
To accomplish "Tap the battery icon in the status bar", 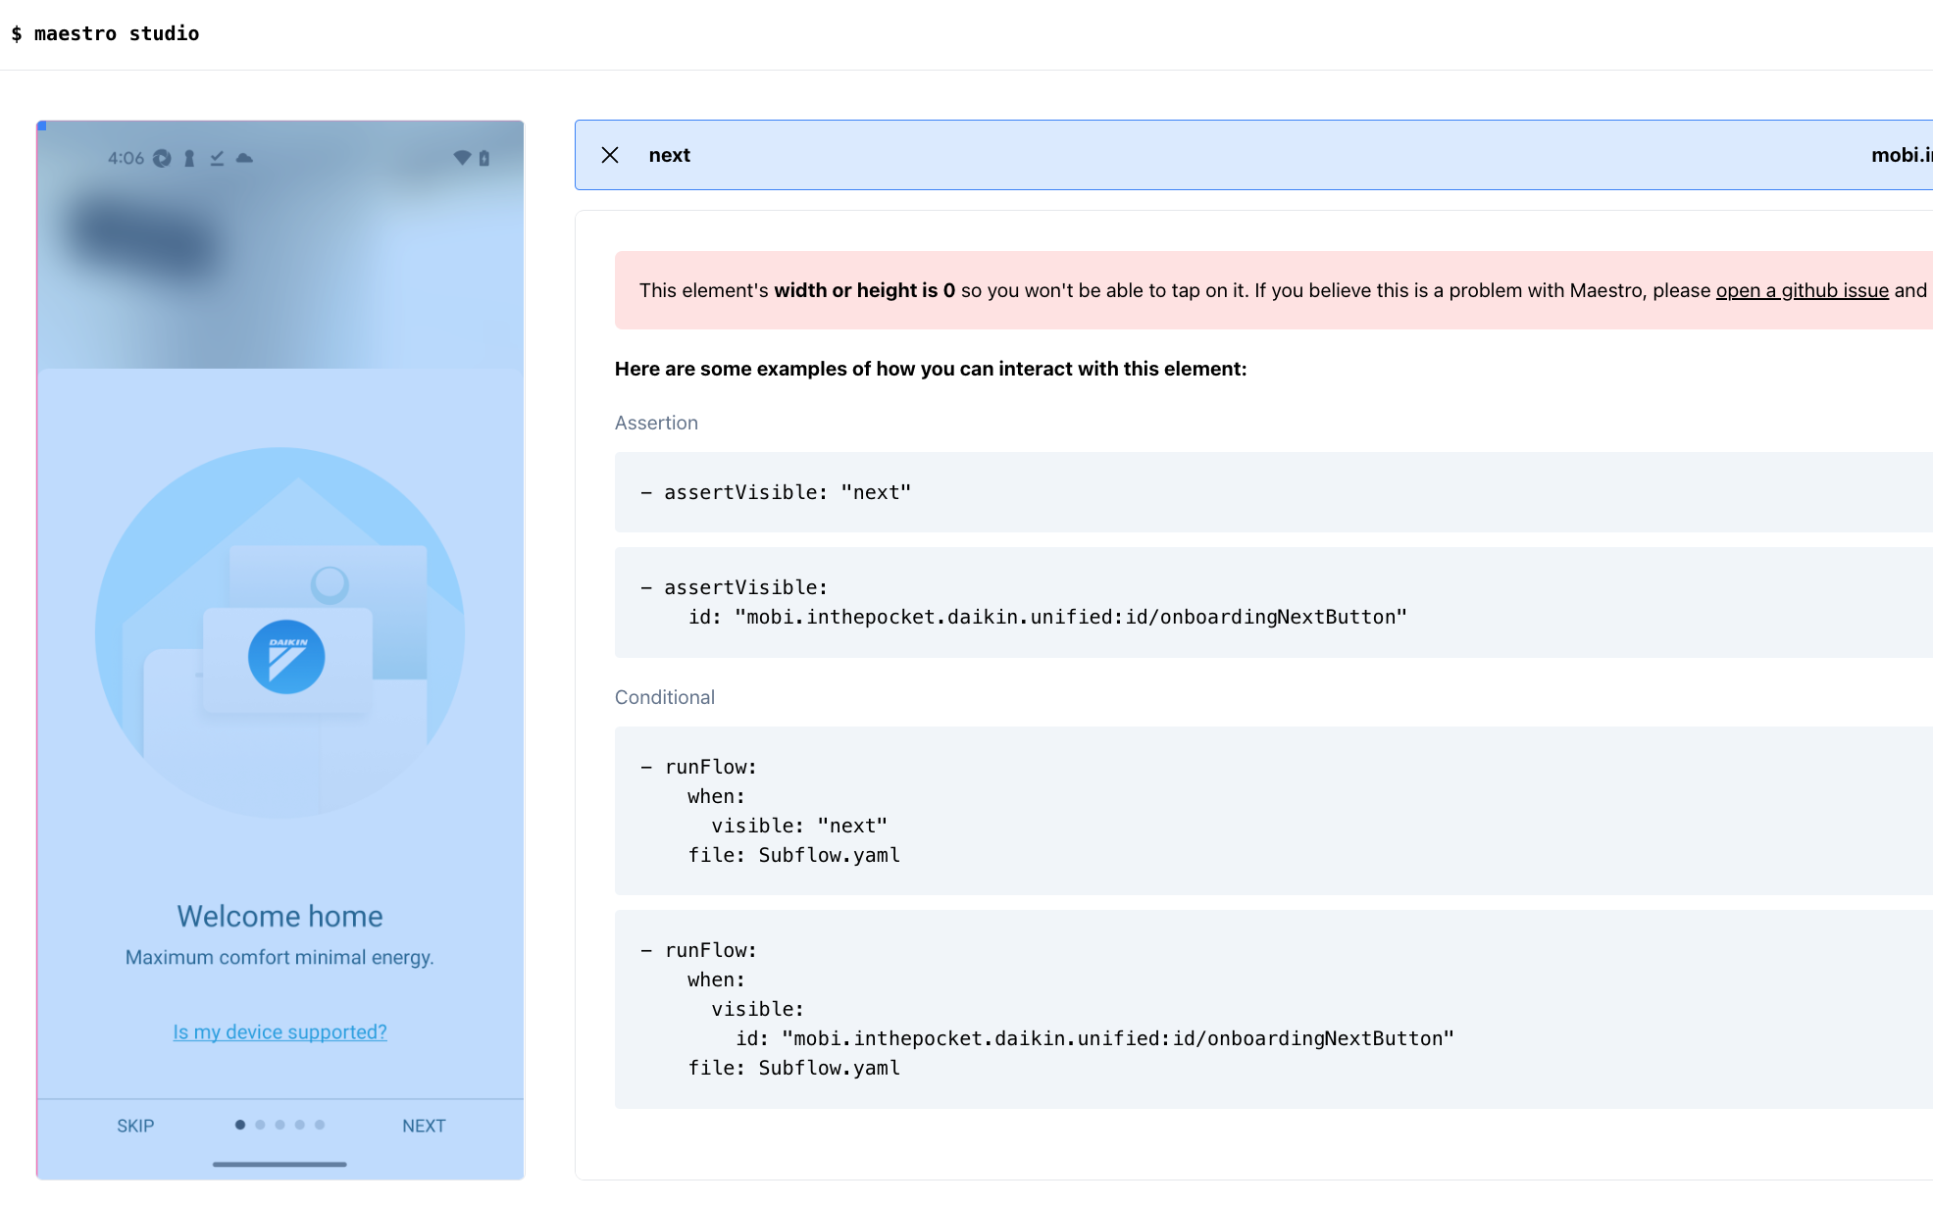I will coord(484,158).
